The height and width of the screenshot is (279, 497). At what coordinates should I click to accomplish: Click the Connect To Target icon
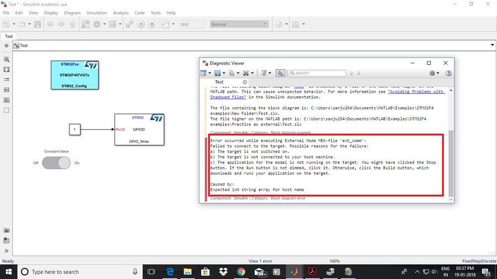click(x=129, y=24)
